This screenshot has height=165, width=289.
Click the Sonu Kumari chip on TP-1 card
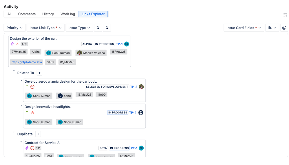tap(58, 53)
